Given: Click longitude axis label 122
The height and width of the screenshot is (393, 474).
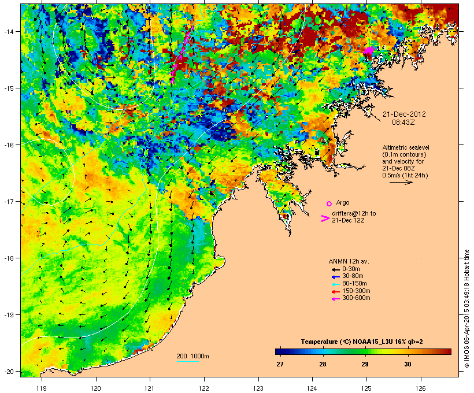Looking at the screenshot, I should (x=204, y=388).
